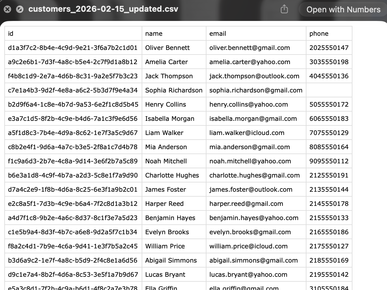This screenshot has width=387, height=290.
Task: Click the email column header cell
Action: (256, 33)
